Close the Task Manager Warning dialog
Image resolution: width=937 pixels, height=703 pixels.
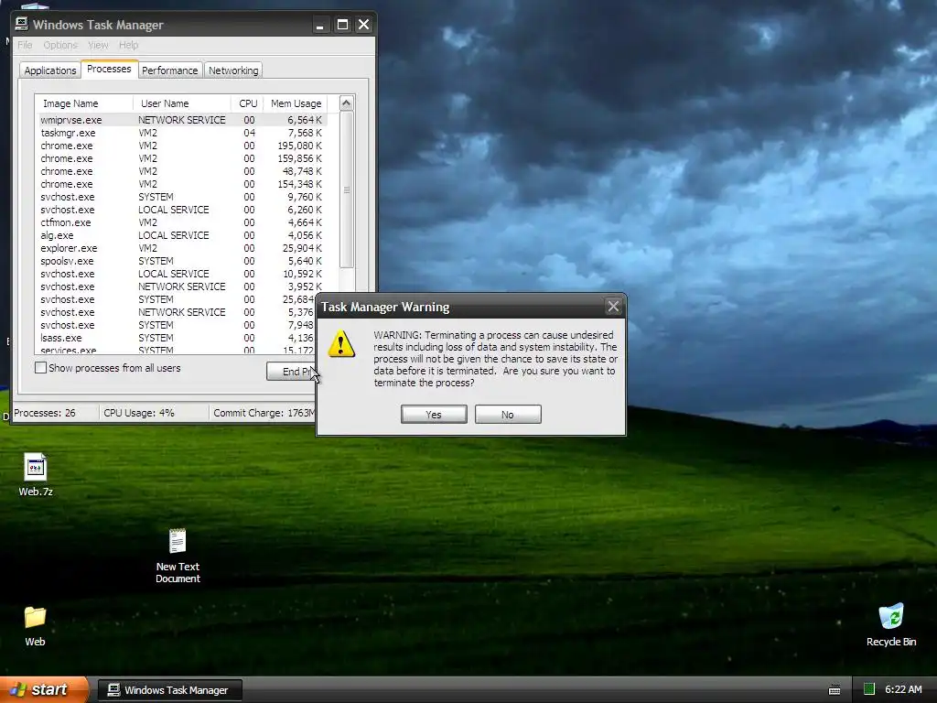click(613, 307)
